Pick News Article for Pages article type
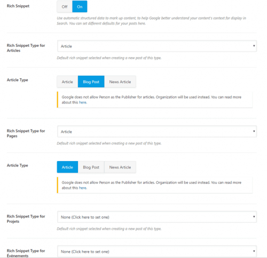This screenshot has height=258, width=267. (120, 167)
